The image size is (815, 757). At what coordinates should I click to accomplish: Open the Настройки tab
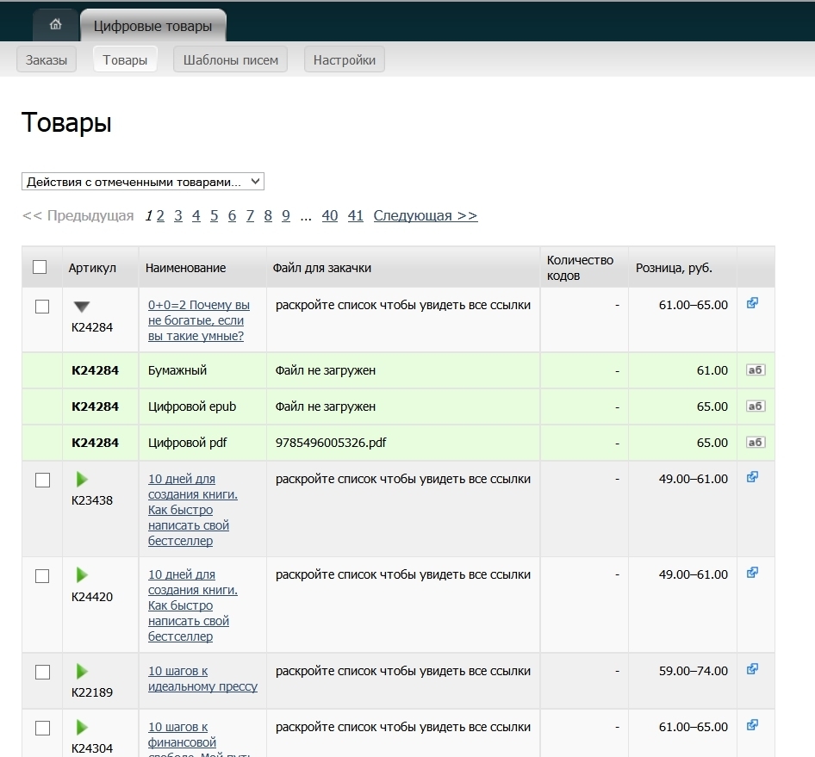(x=344, y=60)
